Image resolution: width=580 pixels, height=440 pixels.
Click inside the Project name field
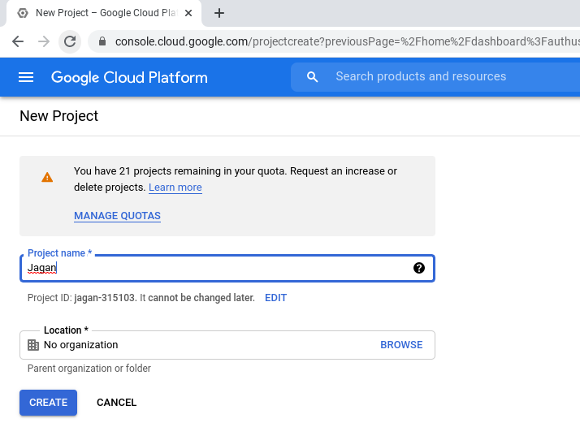227,269
